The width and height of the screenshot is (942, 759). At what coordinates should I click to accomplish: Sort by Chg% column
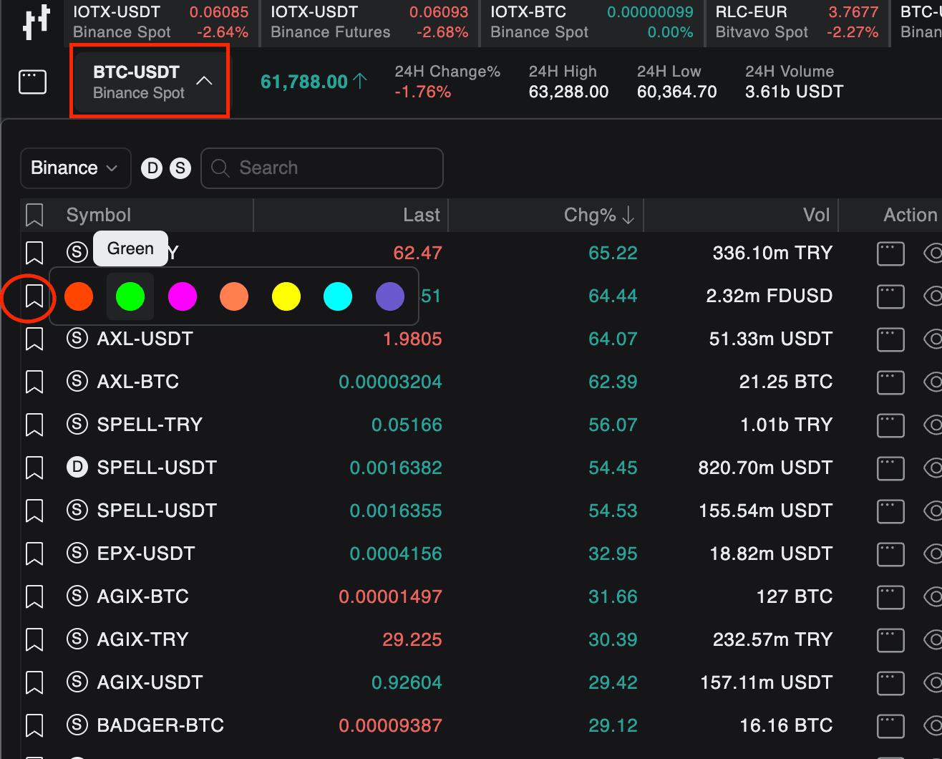[x=599, y=215]
